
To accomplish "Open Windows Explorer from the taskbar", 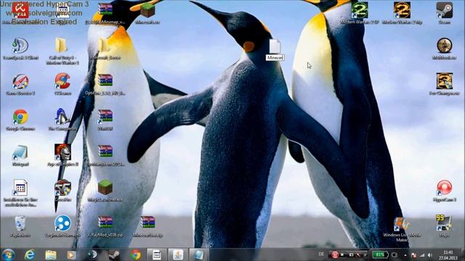I will coord(51,254).
